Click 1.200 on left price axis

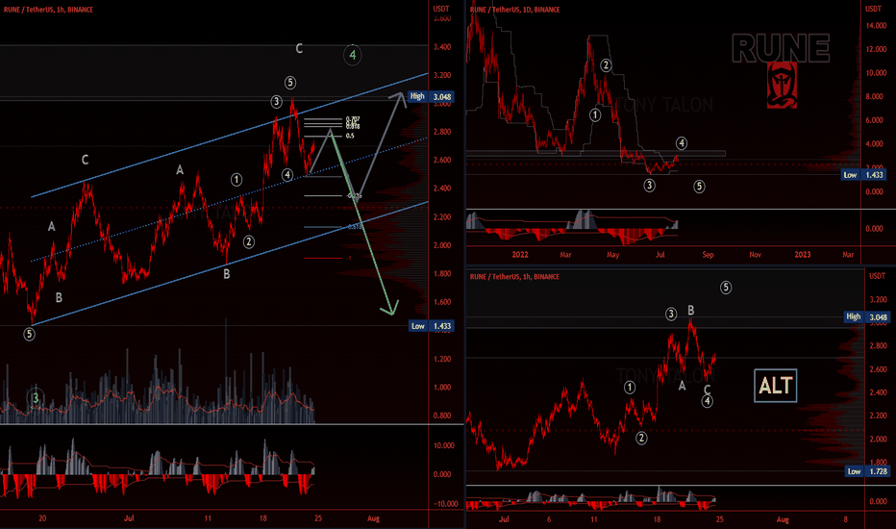[441, 359]
